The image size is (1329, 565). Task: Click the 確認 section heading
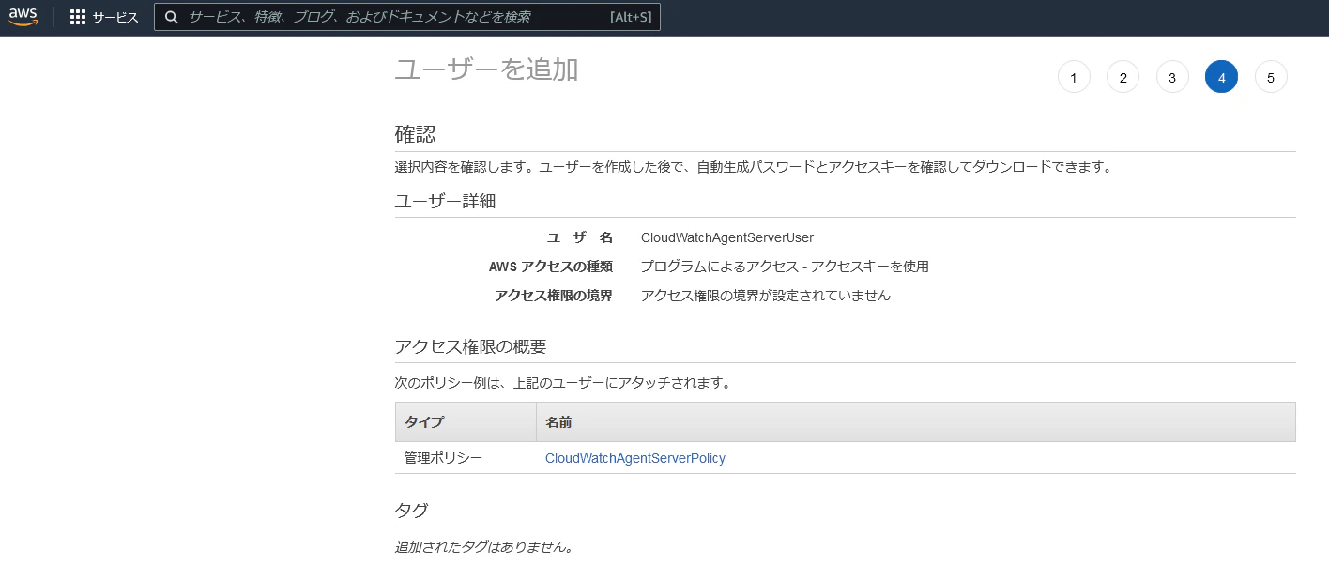tap(416, 134)
